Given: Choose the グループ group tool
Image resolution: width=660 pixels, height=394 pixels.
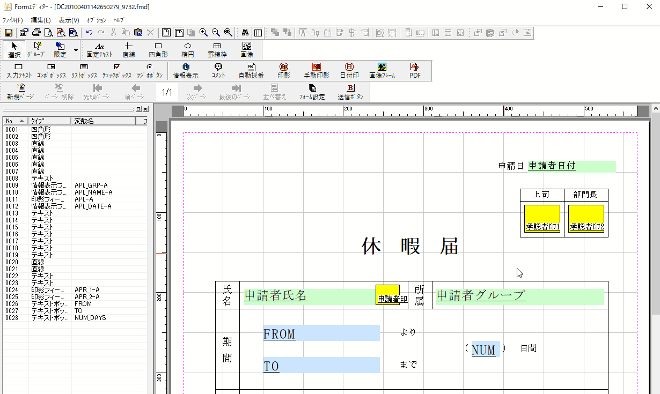Looking at the screenshot, I should (36, 50).
